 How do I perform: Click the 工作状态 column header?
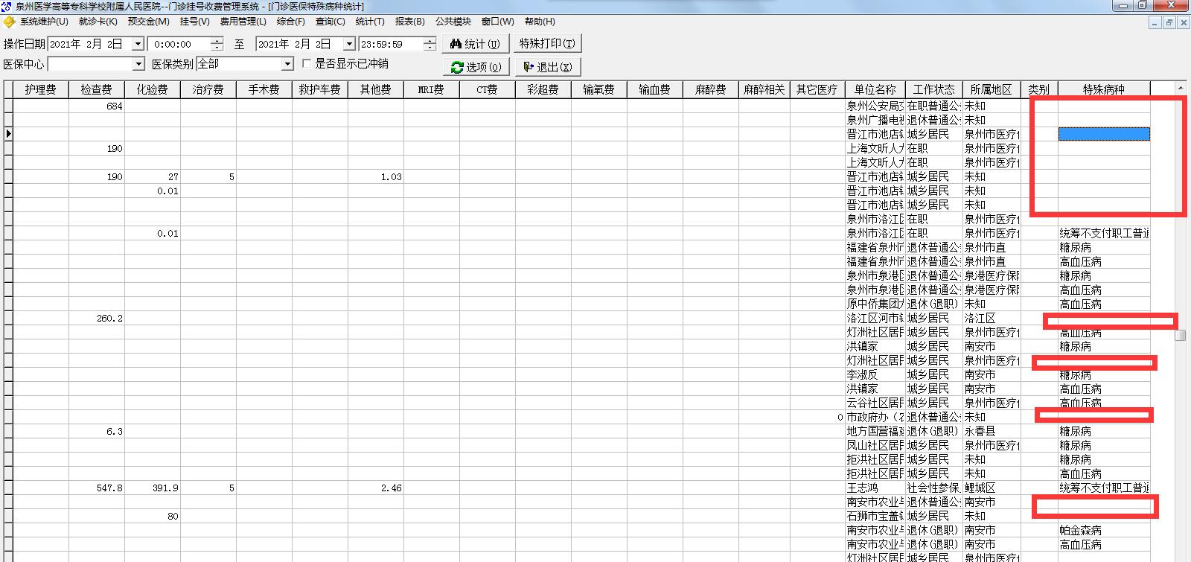933,90
